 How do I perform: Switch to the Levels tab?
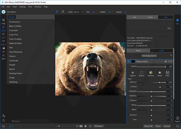[150, 17]
